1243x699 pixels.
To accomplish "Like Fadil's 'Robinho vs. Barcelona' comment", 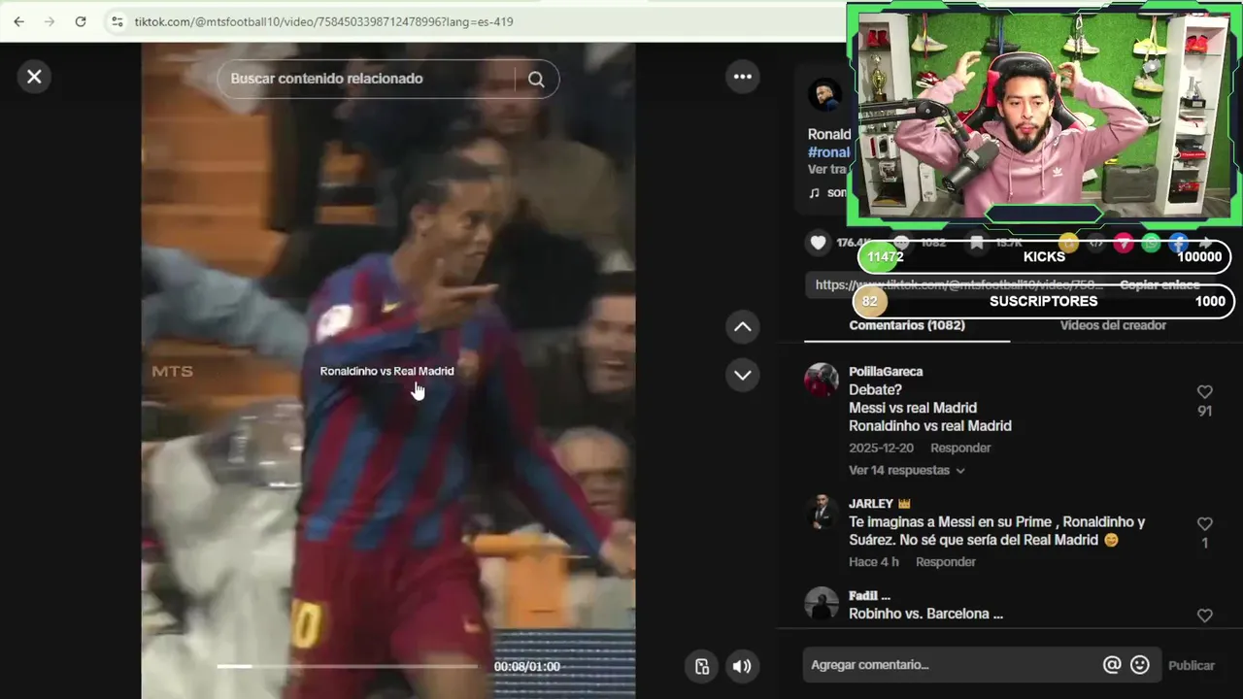I will 1205,616.
